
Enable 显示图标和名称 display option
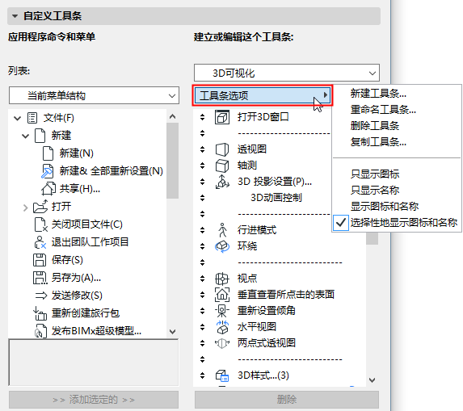coord(385,206)
